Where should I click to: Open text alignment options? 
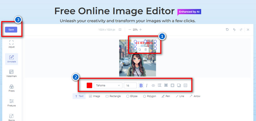pos(153,85)
